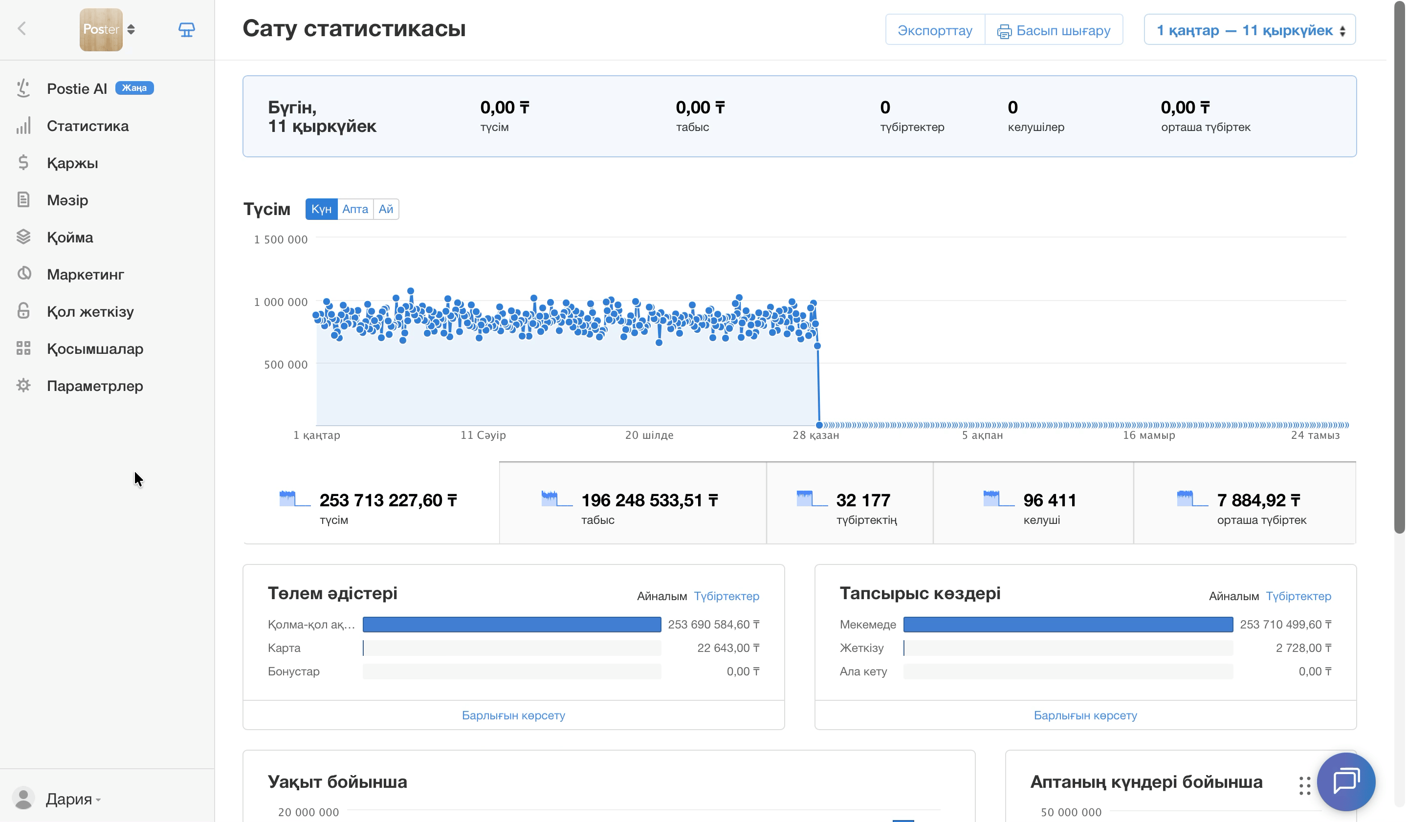Viewport: 1408px width, 822px height.
Task: Click the Статистика bar-chart icon
Action: [x=23, y=126]
